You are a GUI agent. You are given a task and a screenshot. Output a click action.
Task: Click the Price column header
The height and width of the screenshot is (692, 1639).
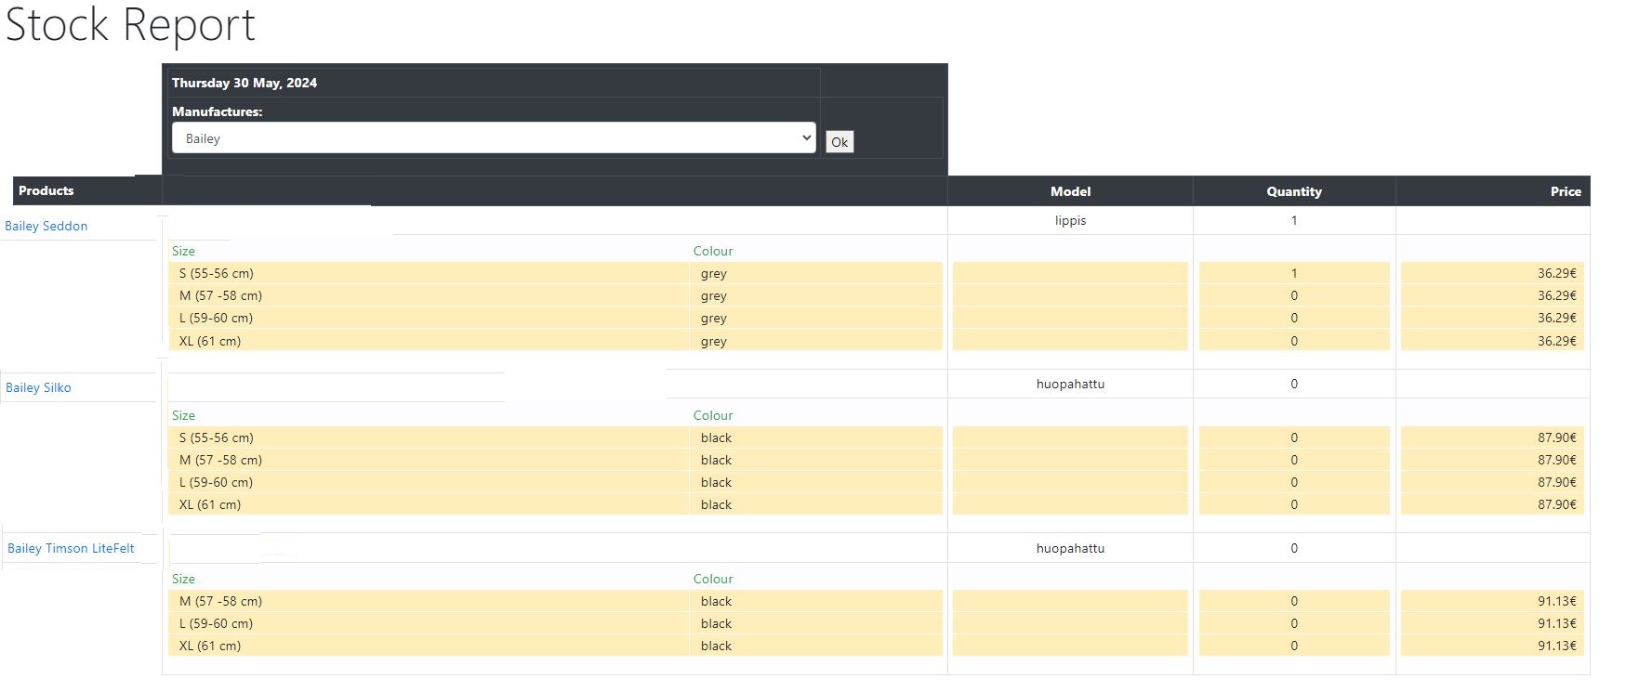tap(1566, 191)
